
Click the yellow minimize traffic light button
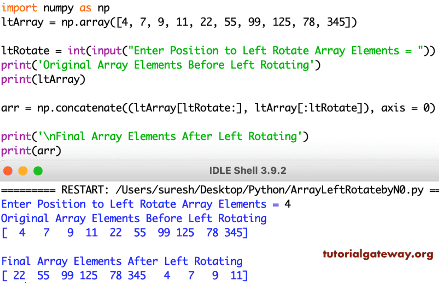click(x=22, y=171)
